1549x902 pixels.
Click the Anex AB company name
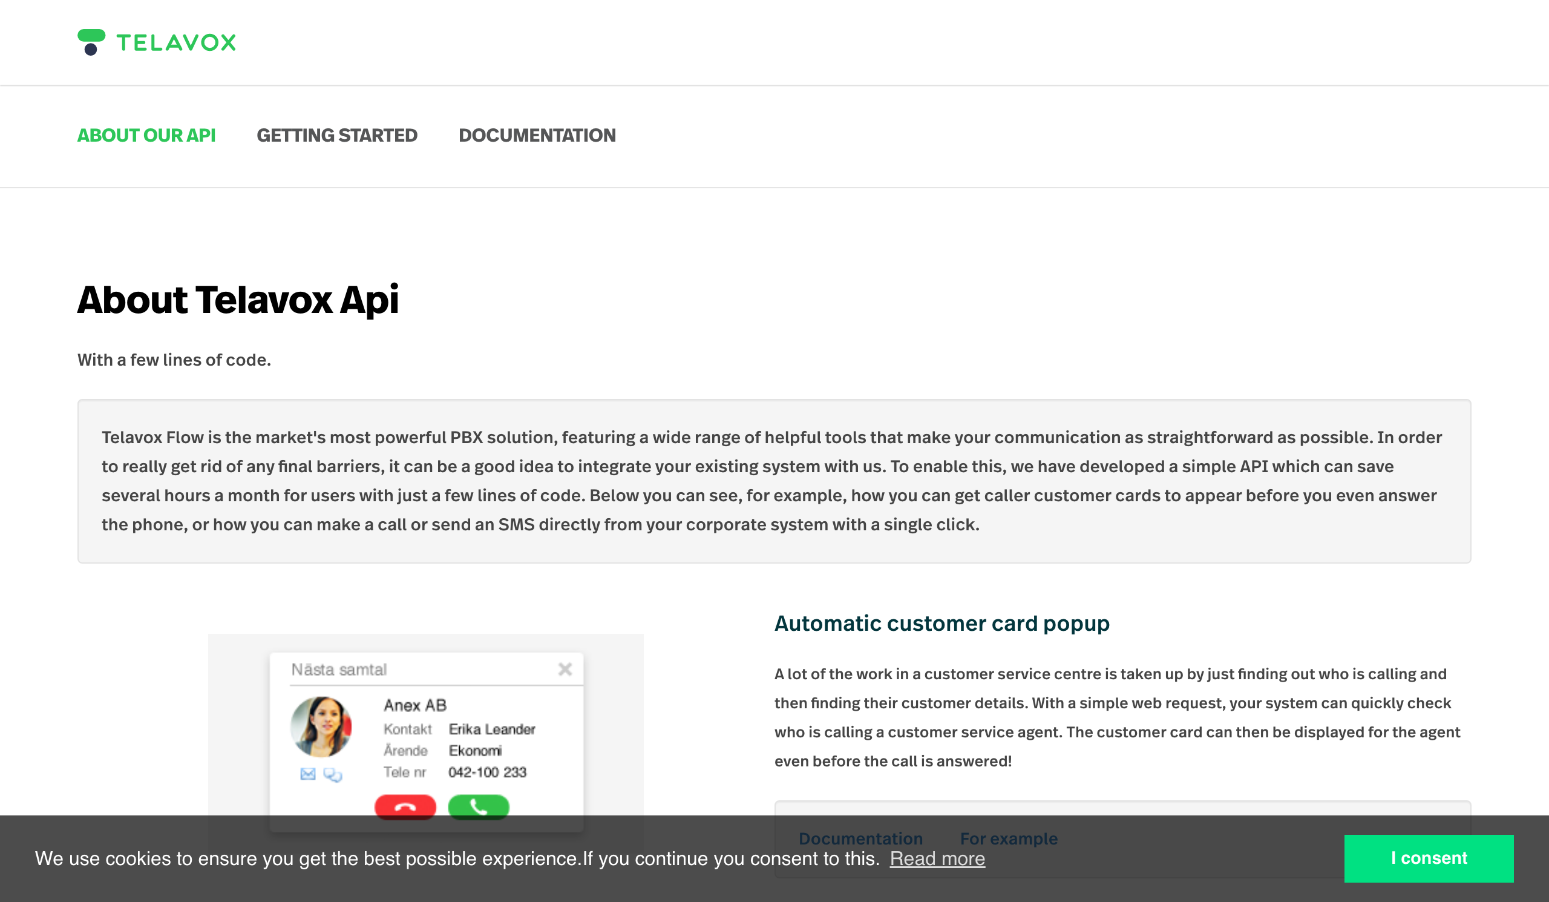pyautogui.click(x=416, y=705)
